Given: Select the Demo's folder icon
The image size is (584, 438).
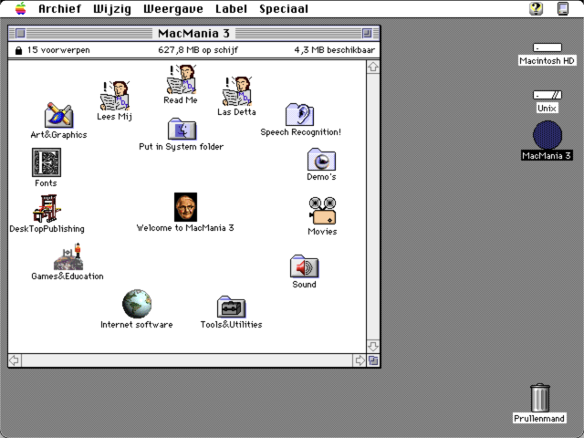Looking at the screenshot, I should (322, 160).
